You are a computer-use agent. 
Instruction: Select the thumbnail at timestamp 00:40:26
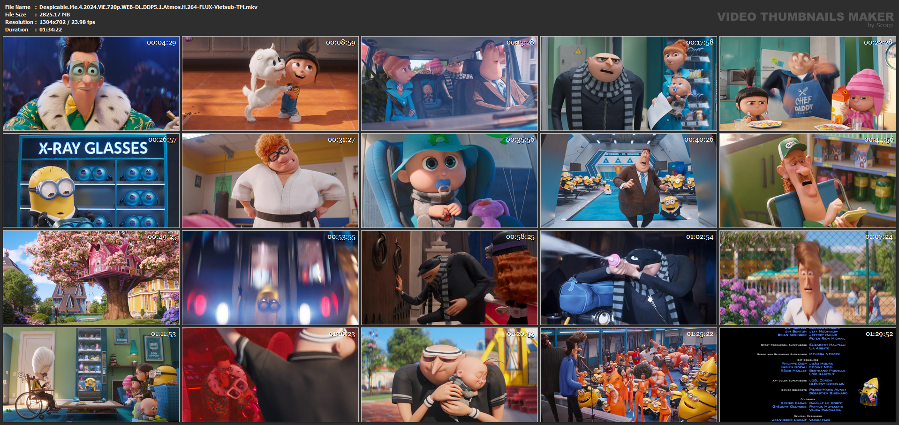629,181
